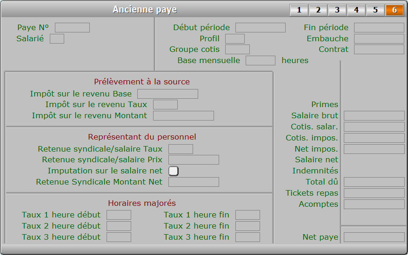Focus the Paye N° input field
The width and height of the screenshot is (408, 255).
[x=72, y=27]
